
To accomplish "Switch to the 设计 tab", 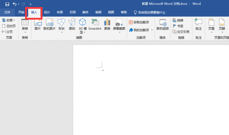I will (x=47, y=12).
